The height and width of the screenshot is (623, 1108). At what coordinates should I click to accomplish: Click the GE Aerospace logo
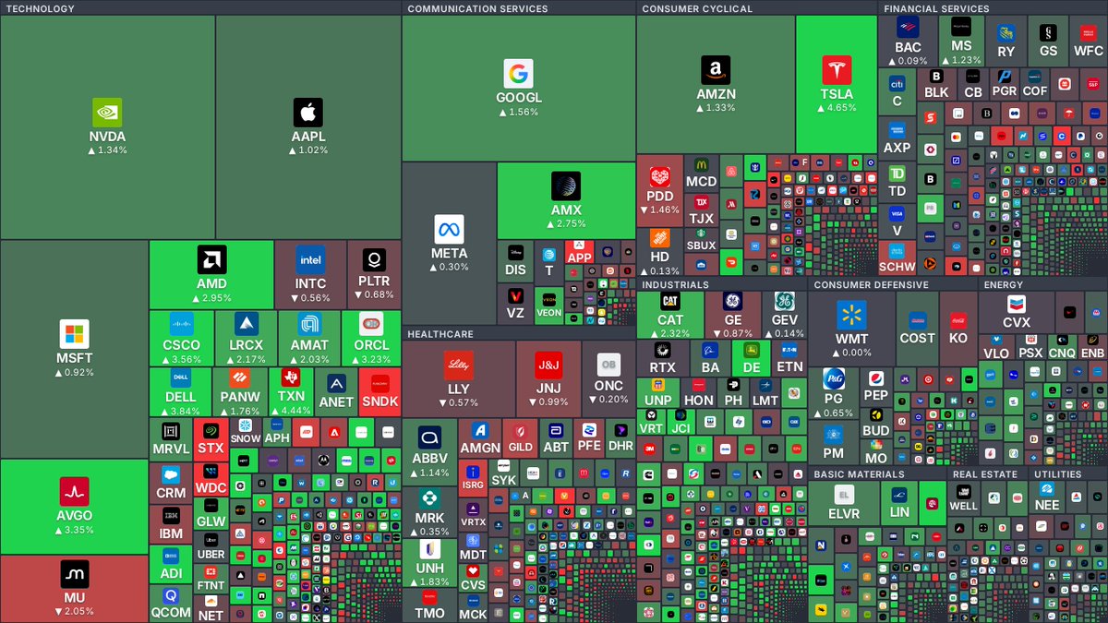click(x=732, y=302)
